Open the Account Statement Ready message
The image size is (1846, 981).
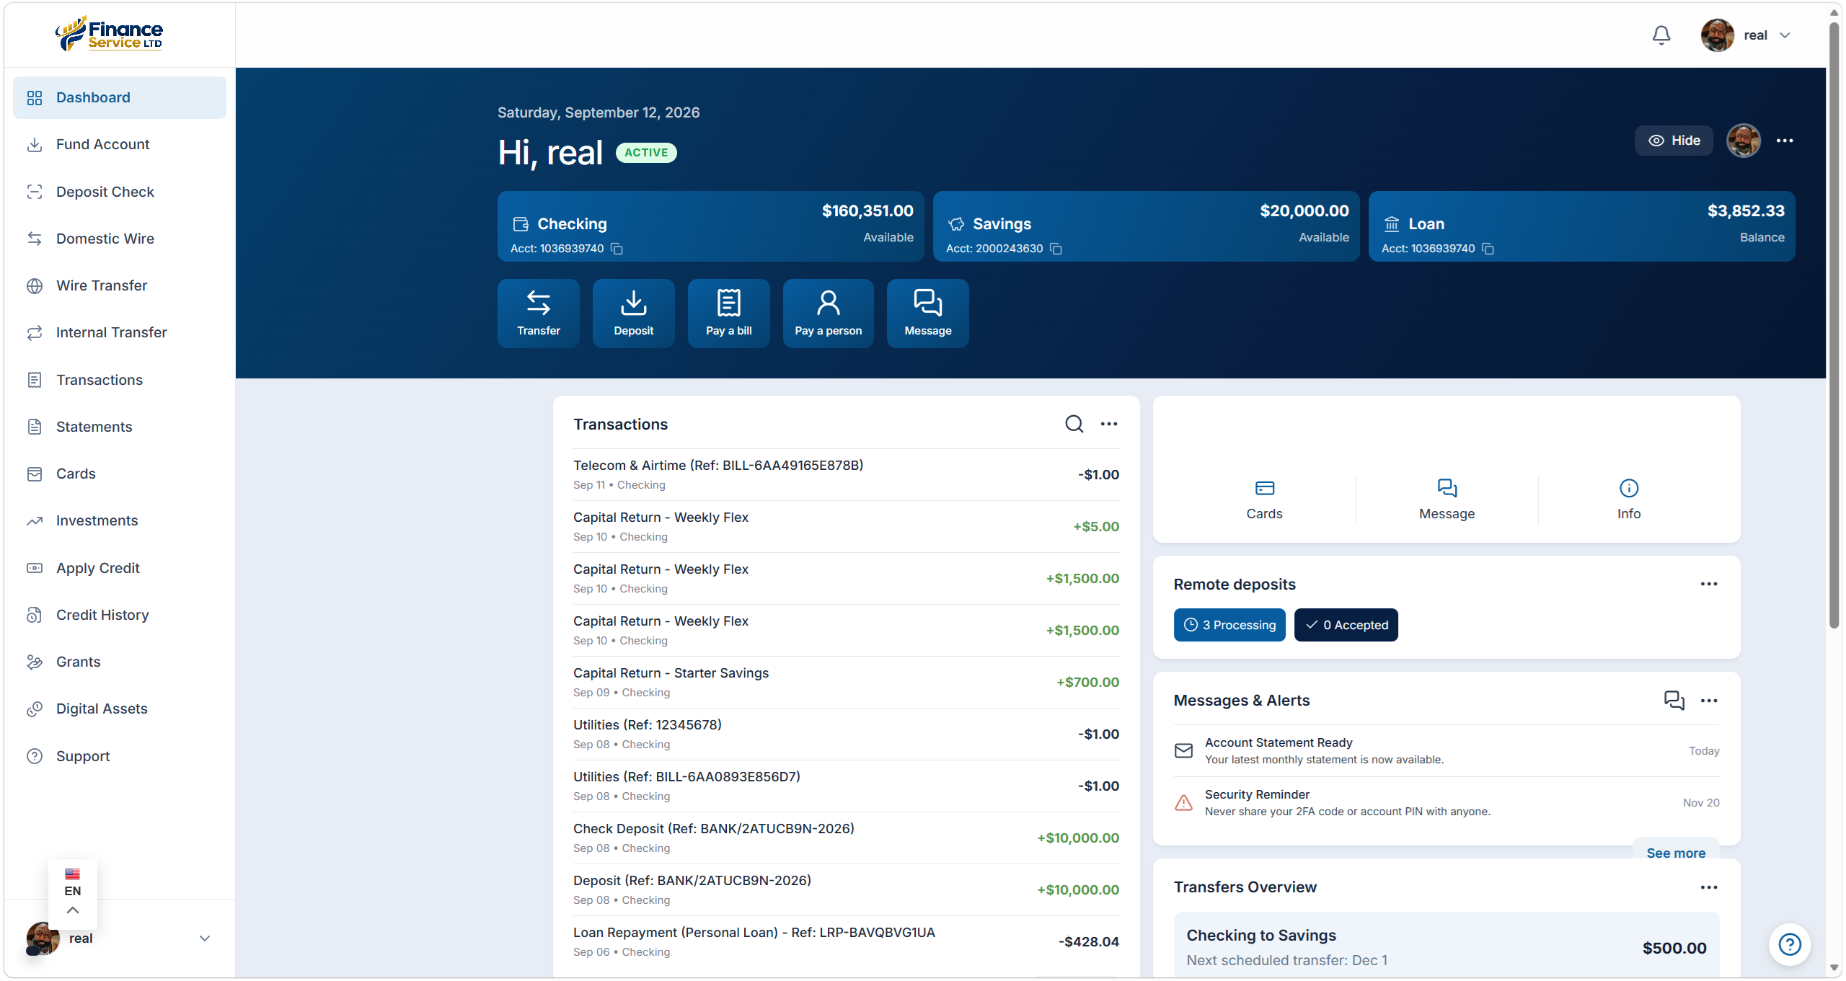point(1446,750)
